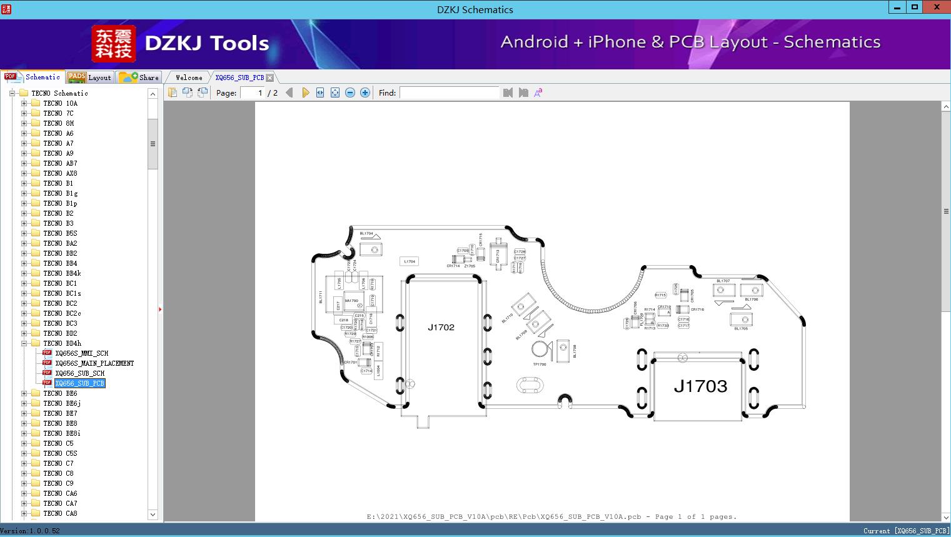This screenshot has width=951, height=537.
Task: Find next search match
Action: pyautogui.click(x=523, y=93)
